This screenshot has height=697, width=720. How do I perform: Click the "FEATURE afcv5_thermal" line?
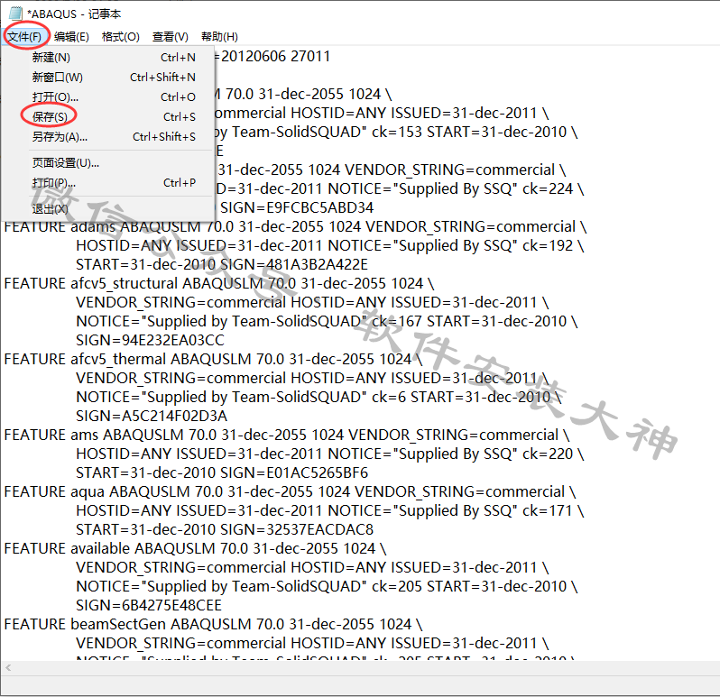pos(213,359)
